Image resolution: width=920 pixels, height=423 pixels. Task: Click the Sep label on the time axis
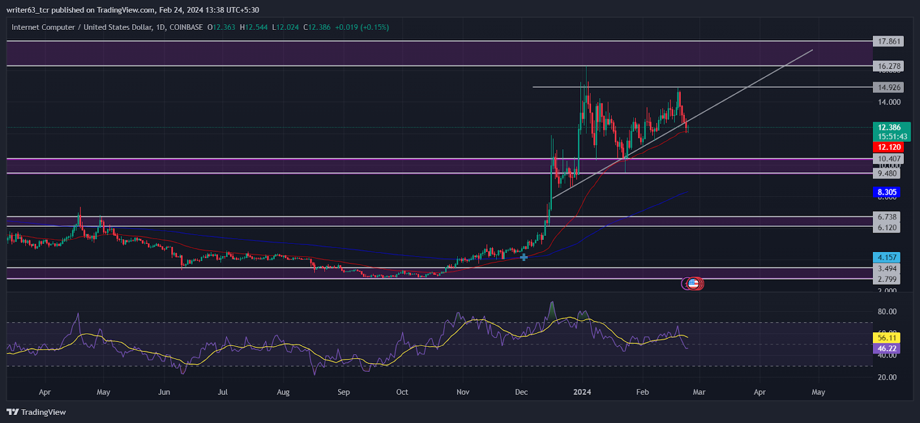[x=343, y=392]
